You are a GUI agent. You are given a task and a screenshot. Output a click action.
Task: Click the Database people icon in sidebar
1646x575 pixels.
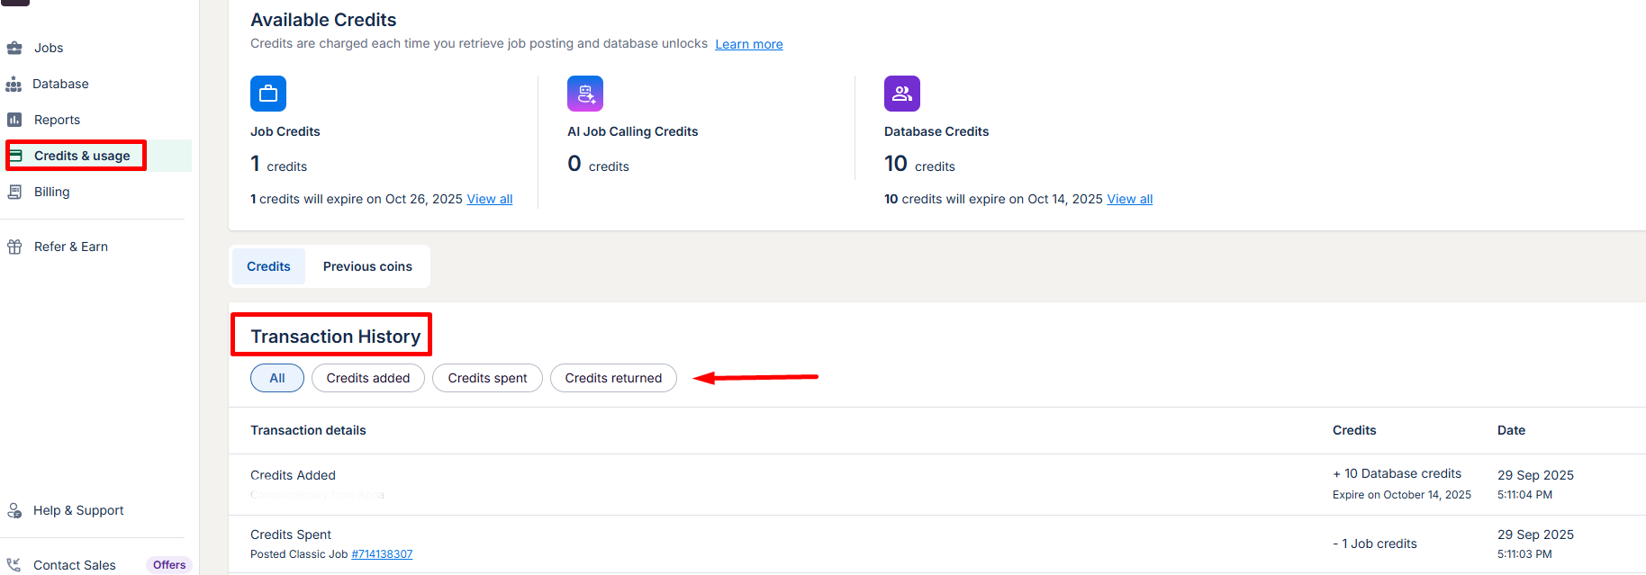tap(14, 84)
